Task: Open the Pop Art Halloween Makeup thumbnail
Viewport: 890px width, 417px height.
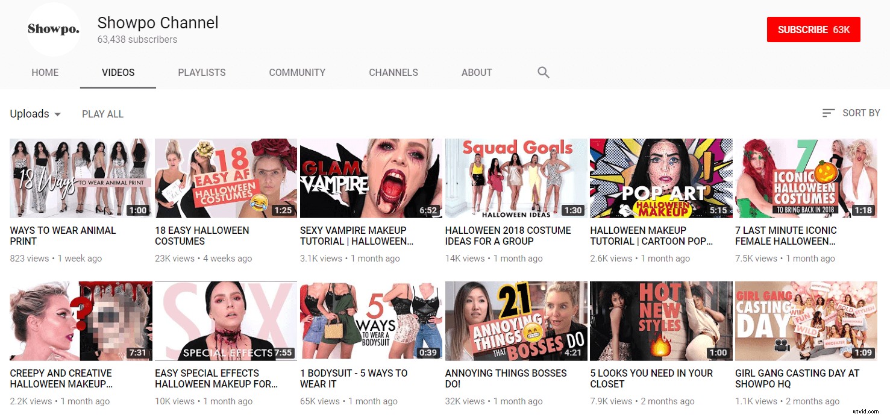Action: 661,178
